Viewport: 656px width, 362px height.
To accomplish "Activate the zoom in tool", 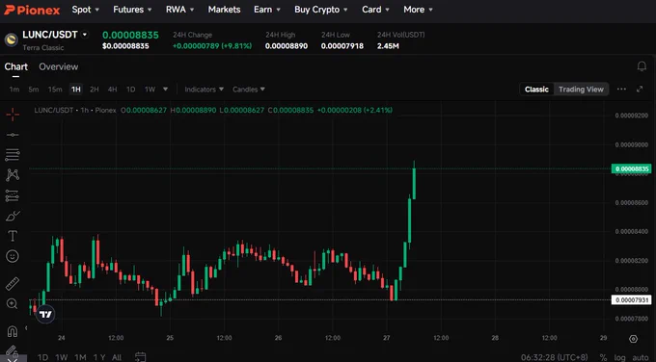I will [x=13, y=303].
